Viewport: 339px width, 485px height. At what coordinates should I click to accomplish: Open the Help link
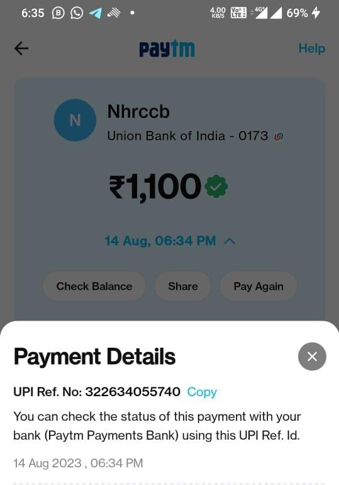311,48
